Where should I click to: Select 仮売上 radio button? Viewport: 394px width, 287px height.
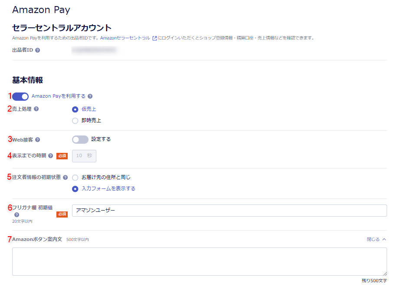75,109
